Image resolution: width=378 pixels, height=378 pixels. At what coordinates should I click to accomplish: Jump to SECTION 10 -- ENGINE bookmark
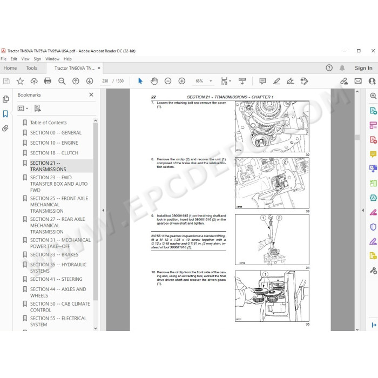[x=54, y=143]
